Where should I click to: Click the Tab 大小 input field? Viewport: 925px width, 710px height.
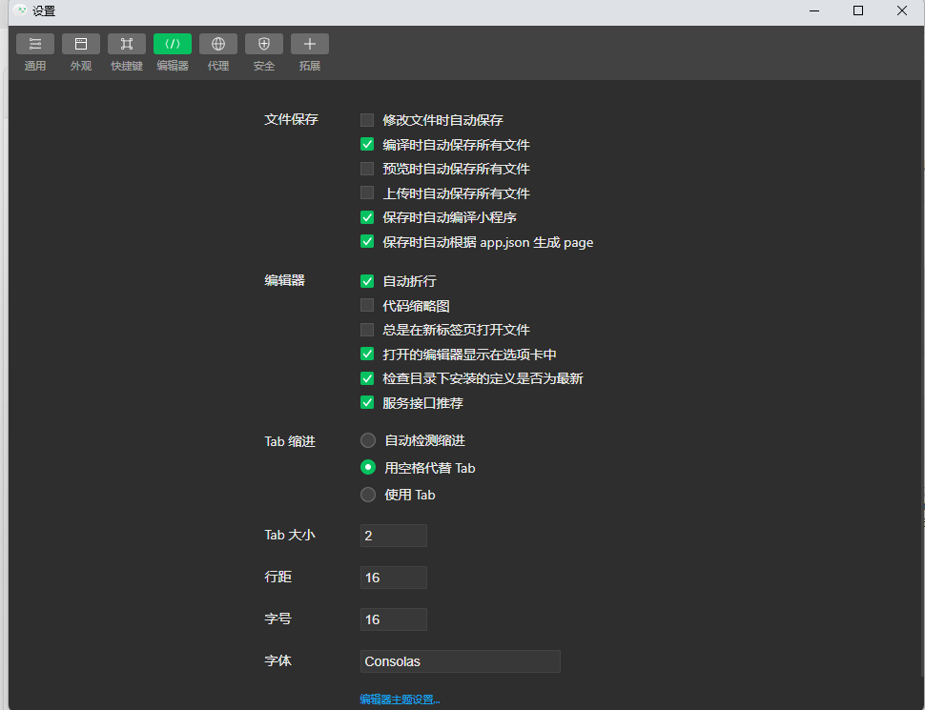click(x=394, y=536)
